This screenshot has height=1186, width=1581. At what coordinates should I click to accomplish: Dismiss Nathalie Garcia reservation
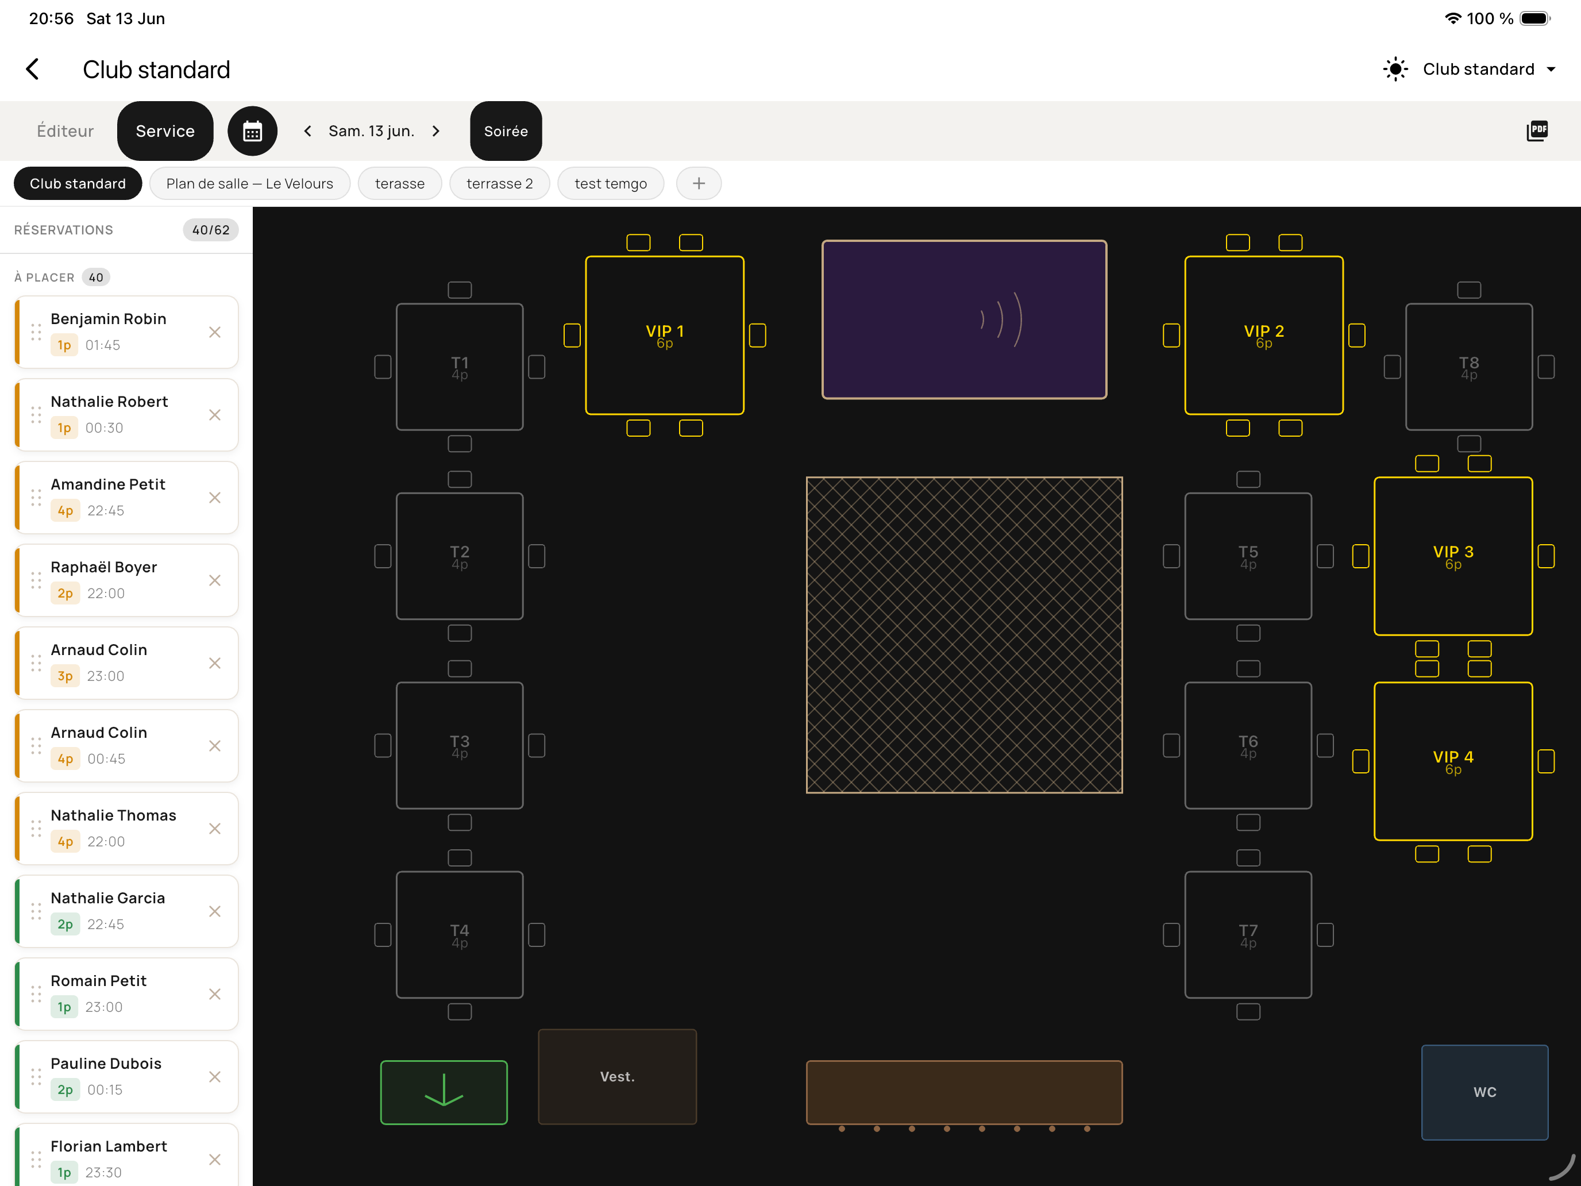pos(214,911)
